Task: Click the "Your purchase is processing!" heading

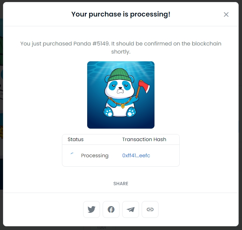Action: click(121, 14)
